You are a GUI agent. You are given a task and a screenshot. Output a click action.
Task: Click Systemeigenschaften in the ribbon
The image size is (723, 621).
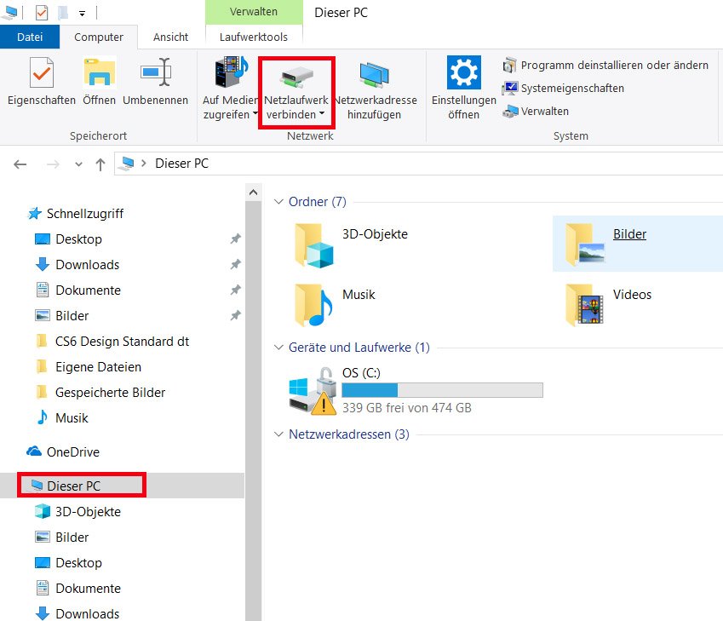[571, 89]
